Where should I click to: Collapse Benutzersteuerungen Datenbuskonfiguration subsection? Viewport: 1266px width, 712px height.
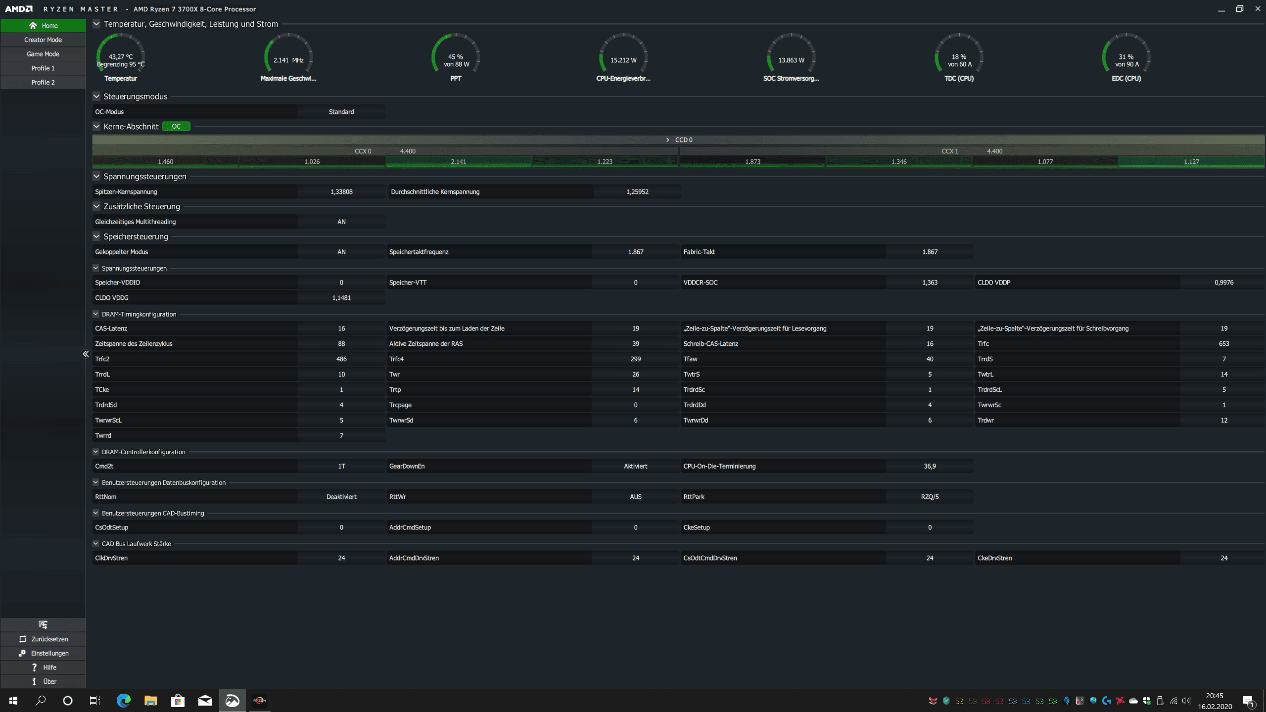tap(95, 482)
